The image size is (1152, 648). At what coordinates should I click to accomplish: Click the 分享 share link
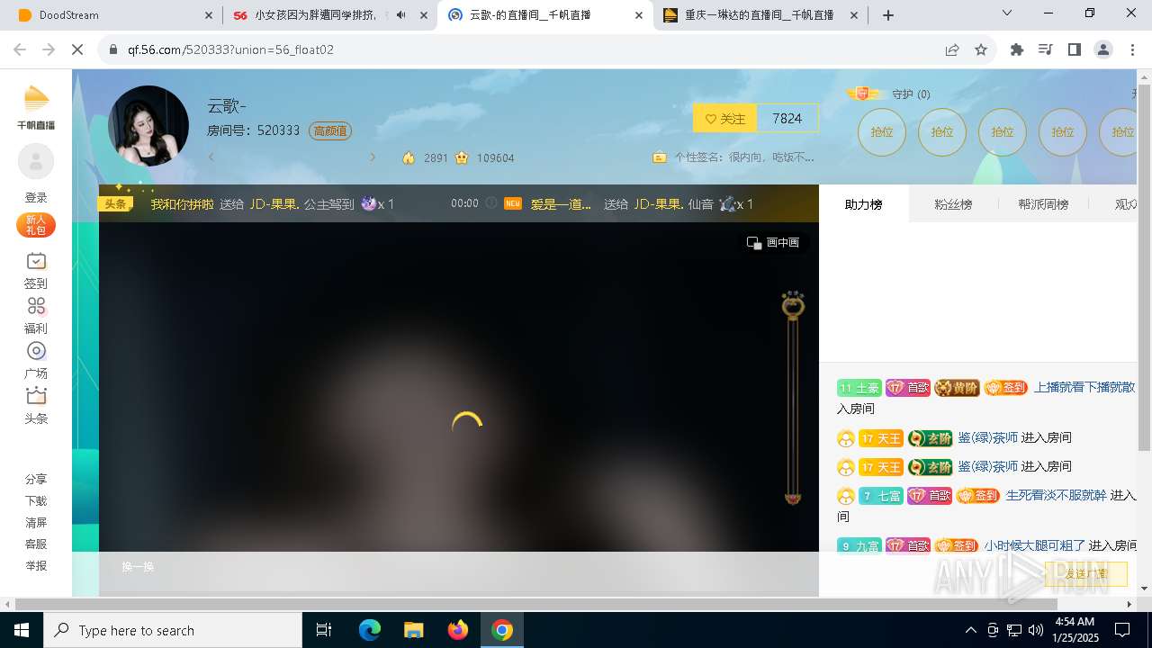coord(36,480)
